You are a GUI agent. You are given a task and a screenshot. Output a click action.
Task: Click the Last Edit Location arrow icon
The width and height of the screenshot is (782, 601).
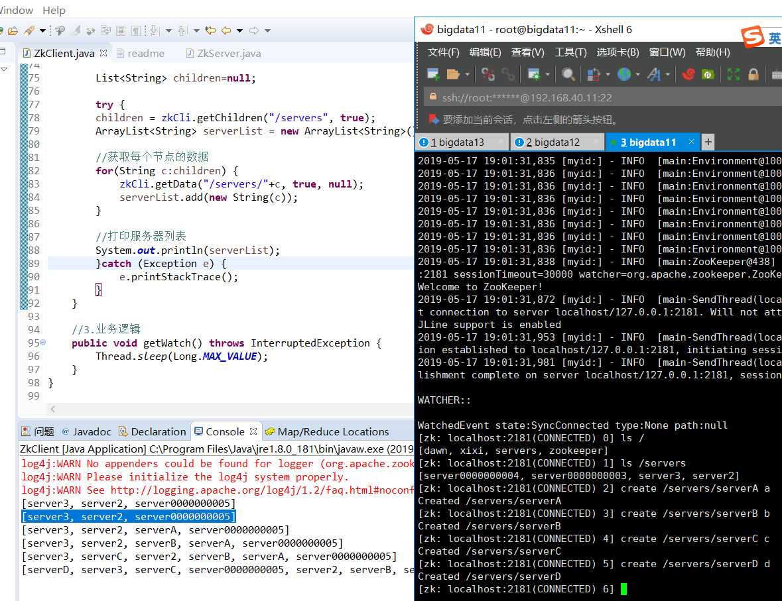click(210, 31)
